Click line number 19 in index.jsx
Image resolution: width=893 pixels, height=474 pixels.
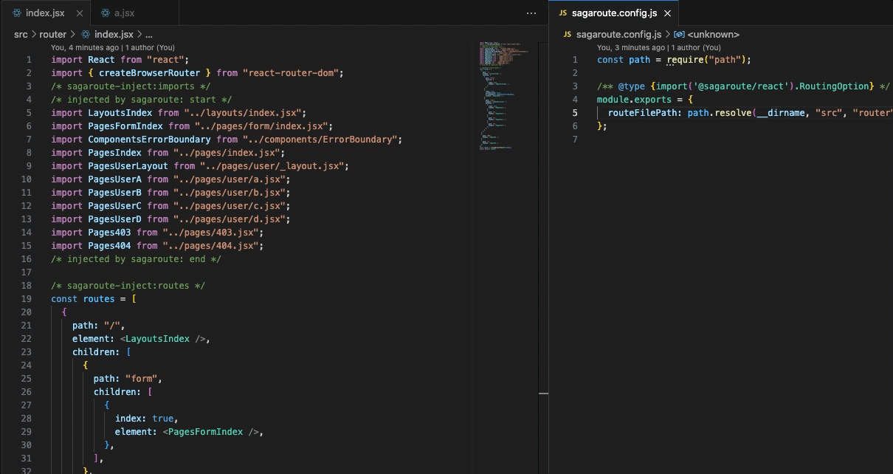(x=27, y=299)
